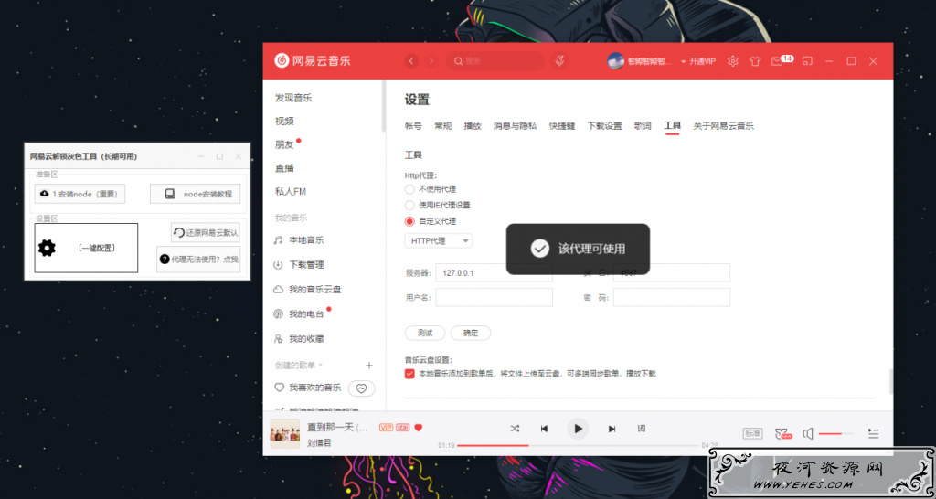Uncheck the upload local music to cloud checkbox
The height and width of the screenshot is (499, 936).
[x=409, y=374]
